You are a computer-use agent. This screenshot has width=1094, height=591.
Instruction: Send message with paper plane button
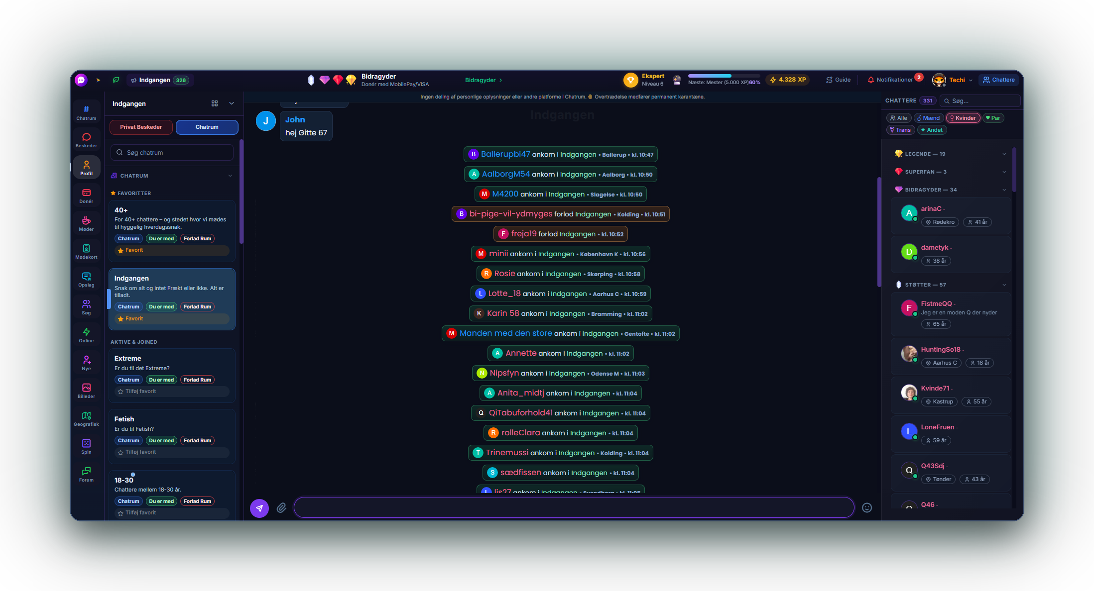[259, 508]
